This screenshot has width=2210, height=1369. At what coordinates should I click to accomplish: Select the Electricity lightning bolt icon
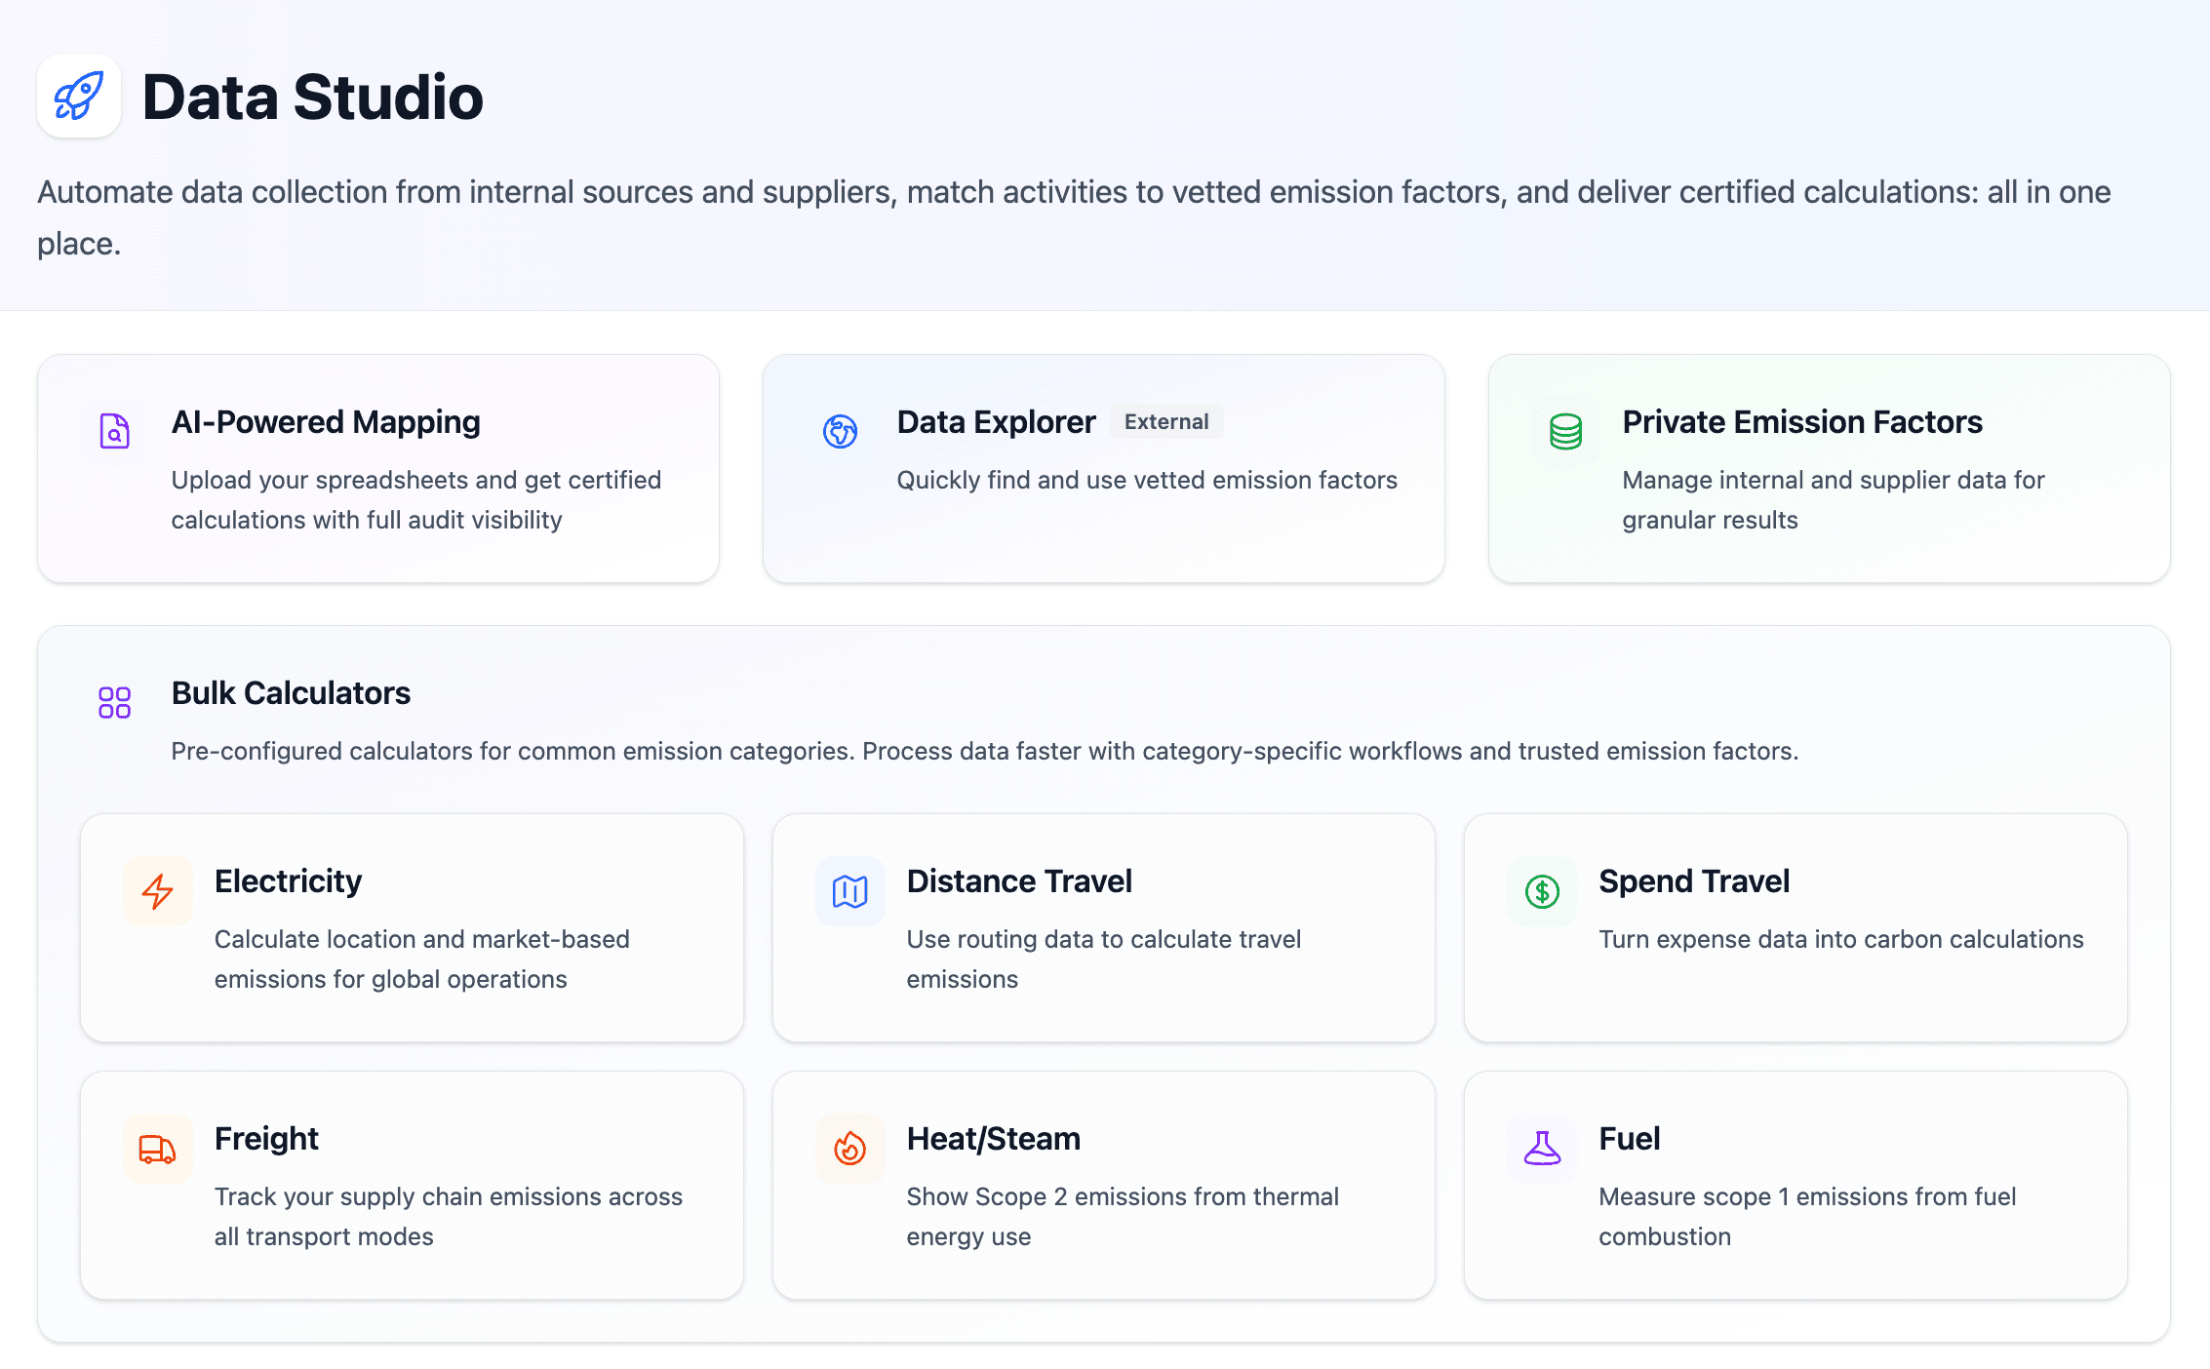(x=157, y=890)
